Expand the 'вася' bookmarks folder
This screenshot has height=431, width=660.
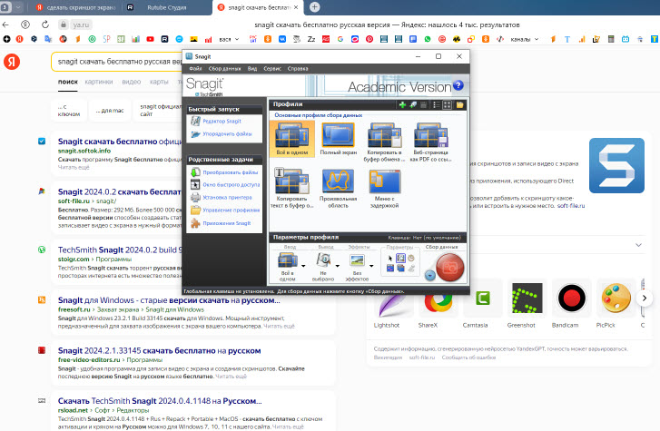point(229,39)
